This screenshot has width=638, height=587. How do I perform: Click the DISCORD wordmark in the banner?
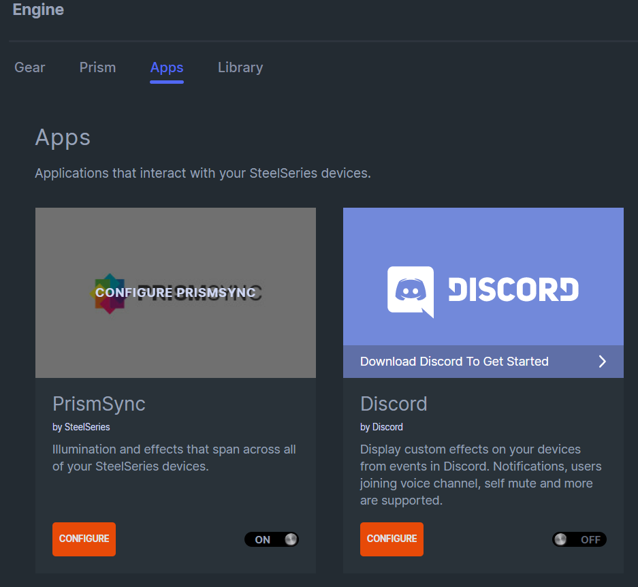click(513, 289)
